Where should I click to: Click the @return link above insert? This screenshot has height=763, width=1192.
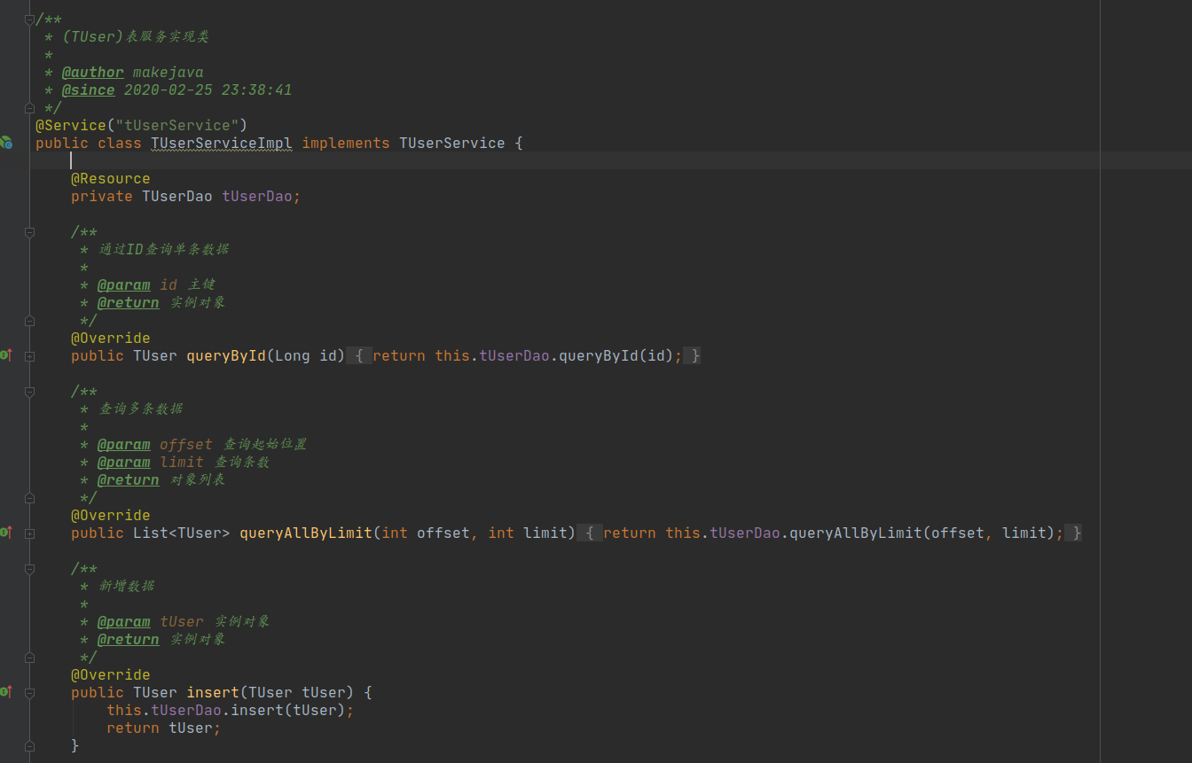coord(128,639)
